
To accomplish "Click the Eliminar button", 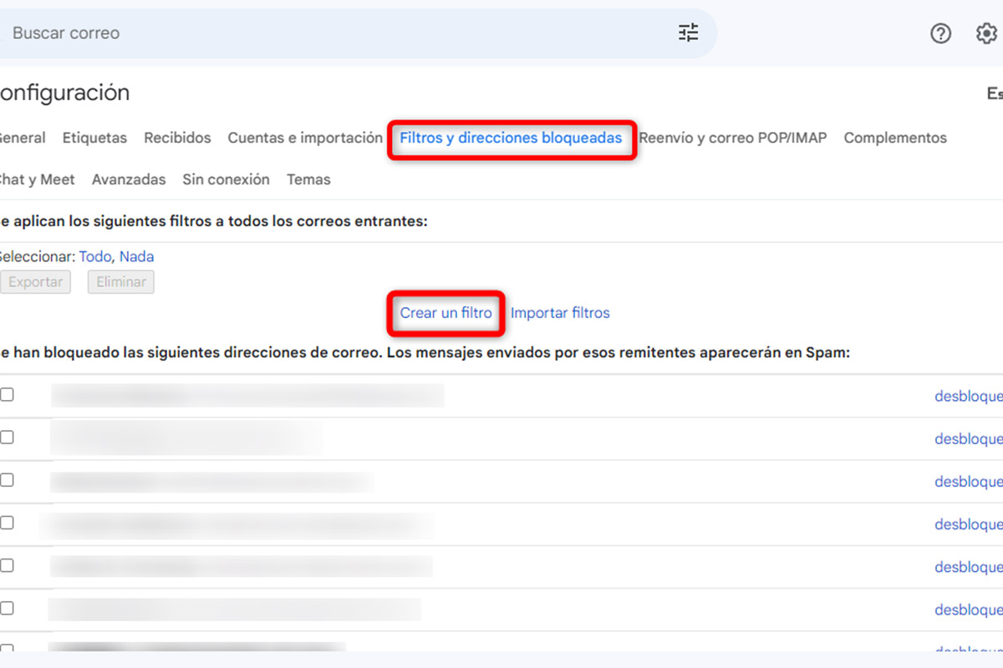I will pos(121,282).
